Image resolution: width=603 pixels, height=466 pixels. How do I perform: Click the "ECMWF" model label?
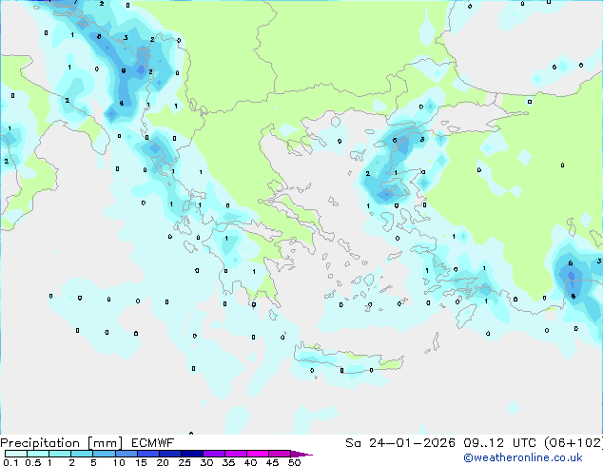pyautogui.click(x=153, y=443)
